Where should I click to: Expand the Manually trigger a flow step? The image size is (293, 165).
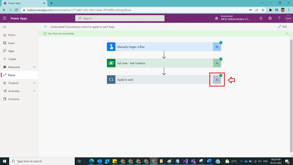tap(164, 47)
